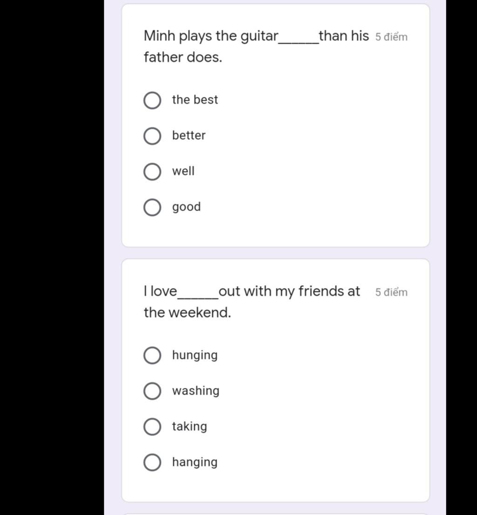Pick the radio circle for "washing"
The width and height of the screenshot is (477, 515).
pyautogui.click(x=152, y=391)
